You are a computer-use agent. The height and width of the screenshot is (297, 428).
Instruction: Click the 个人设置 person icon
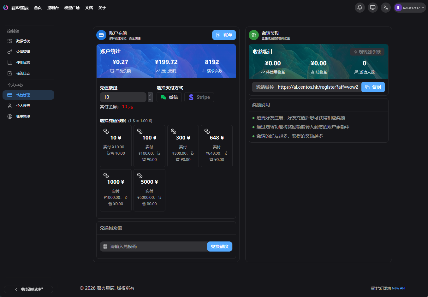pyautogui.click(x=10, y=106)
